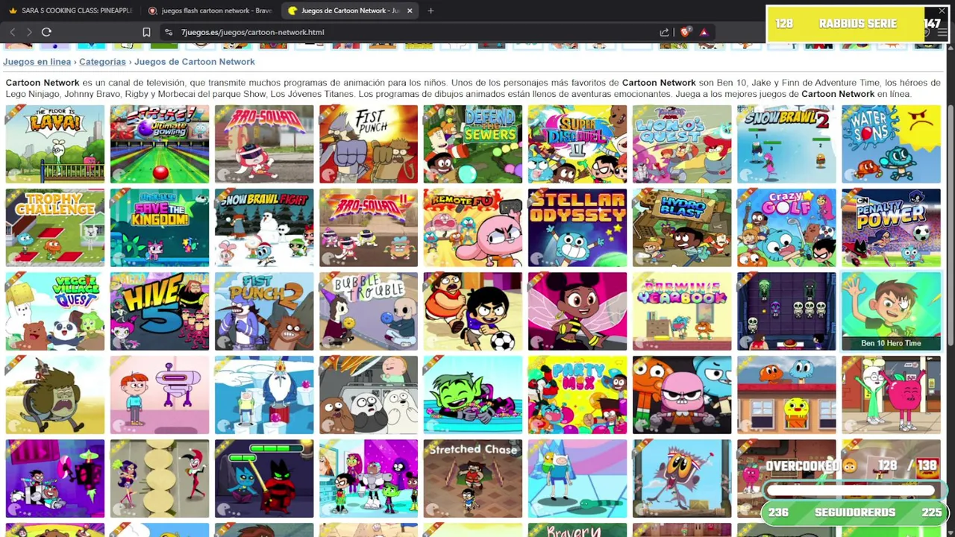
Task: Open the soccer kids game thumbnail
Action: click(473, 311)
